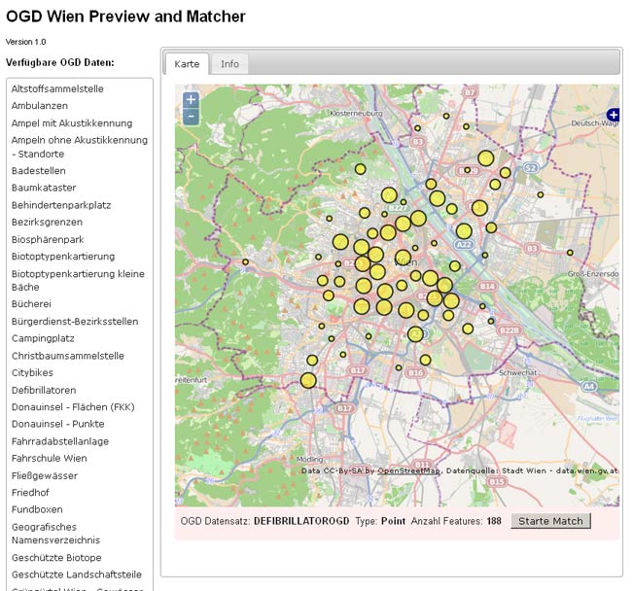The width and height of the screenshot is (632, 591).
Task: Select Fahrradabstellanlage dataset
Action: point(60,441)
